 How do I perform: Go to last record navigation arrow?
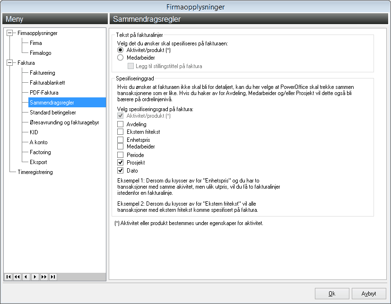[x=53, y=277]
